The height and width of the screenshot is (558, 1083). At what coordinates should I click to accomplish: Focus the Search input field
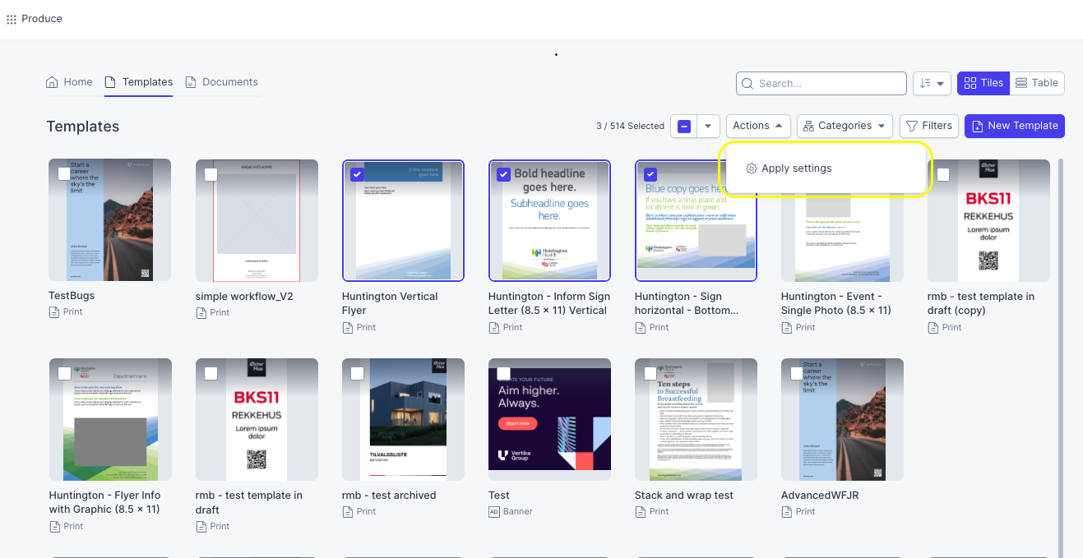tap(822, 83)
